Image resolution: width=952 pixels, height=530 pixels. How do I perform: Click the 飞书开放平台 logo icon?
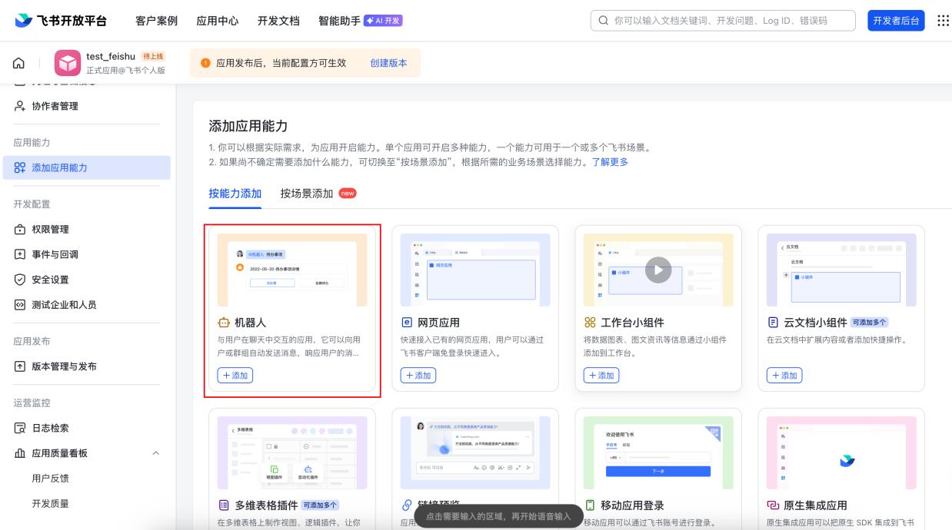22,21
